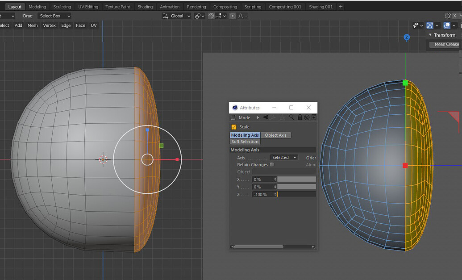Switch to the Texture Paint tab
This screenshot has height=280, width=462.
117,7
